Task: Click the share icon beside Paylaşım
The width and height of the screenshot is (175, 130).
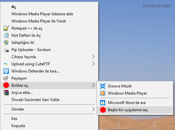Action: [x=6, y=78]
